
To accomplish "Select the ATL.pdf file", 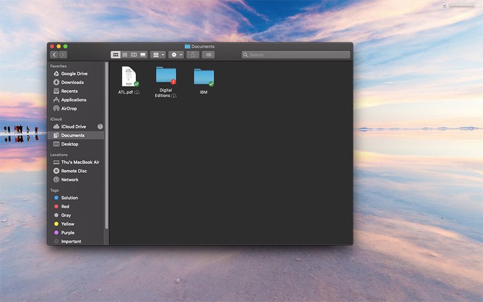I will [129, 77].
